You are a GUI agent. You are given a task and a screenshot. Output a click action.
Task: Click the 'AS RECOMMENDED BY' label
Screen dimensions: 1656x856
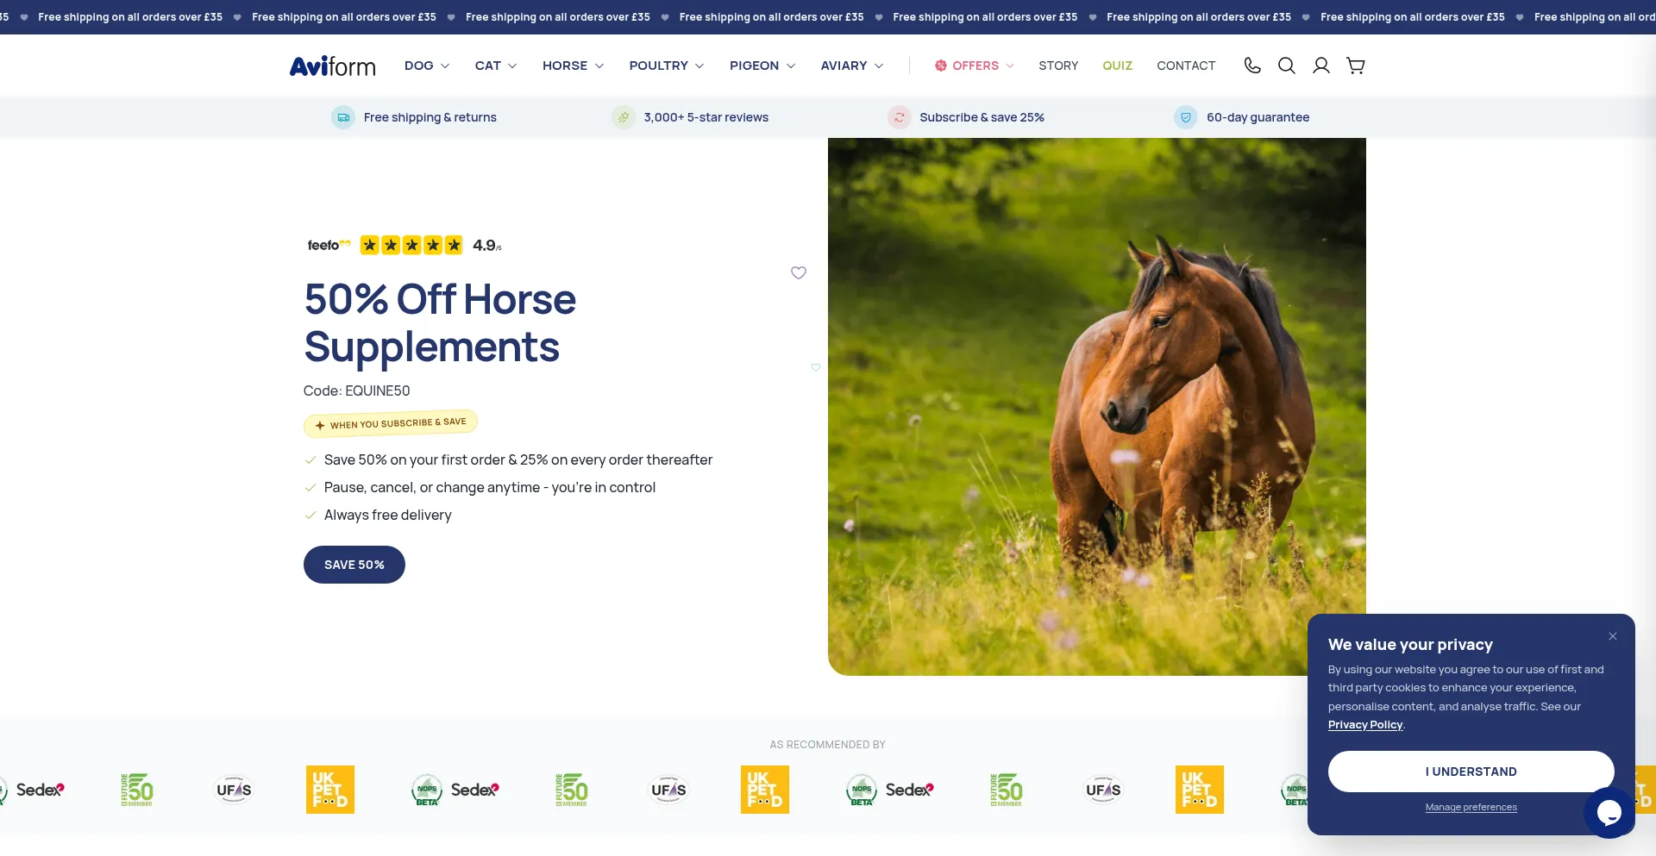(827, 745)
